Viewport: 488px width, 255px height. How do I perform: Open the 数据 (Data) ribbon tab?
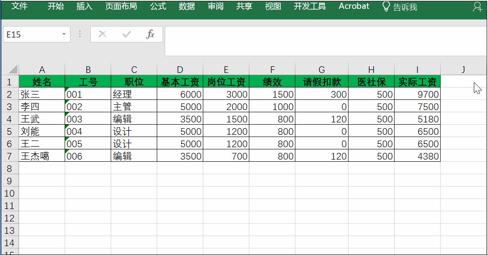point(186,7)
